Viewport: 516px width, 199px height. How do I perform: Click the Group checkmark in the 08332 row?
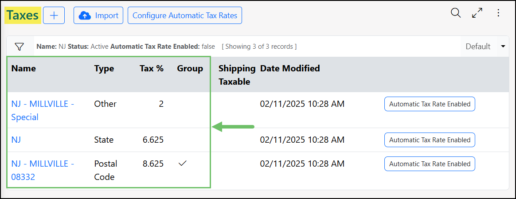182,164
